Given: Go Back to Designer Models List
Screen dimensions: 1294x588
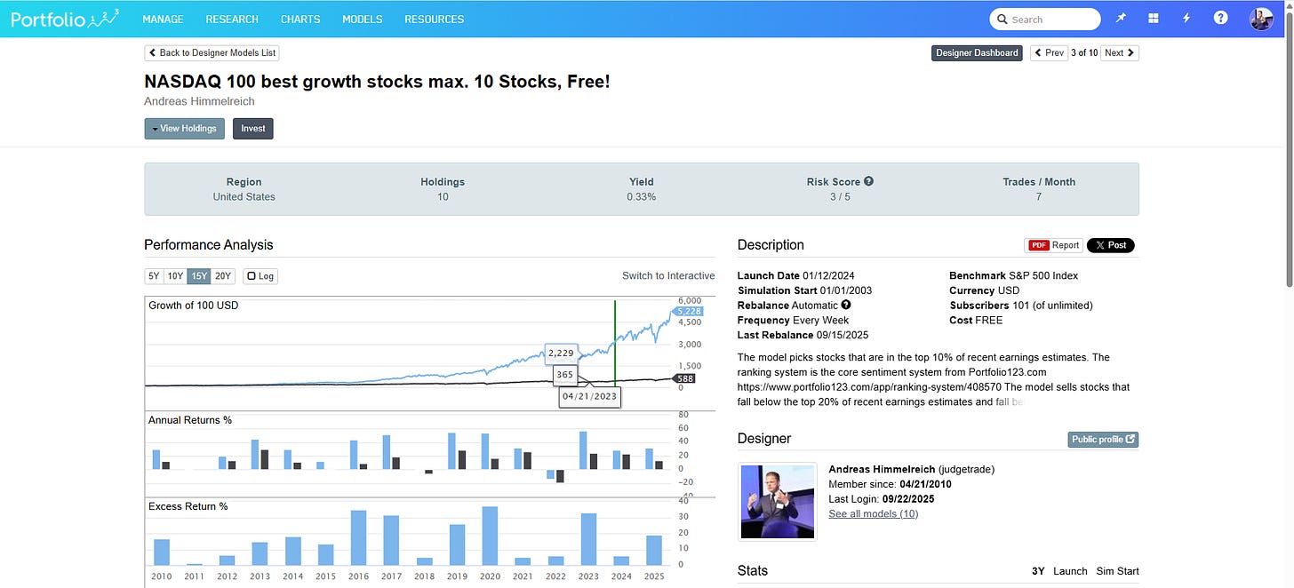Looking at the screenshot, I should (213, 53).
